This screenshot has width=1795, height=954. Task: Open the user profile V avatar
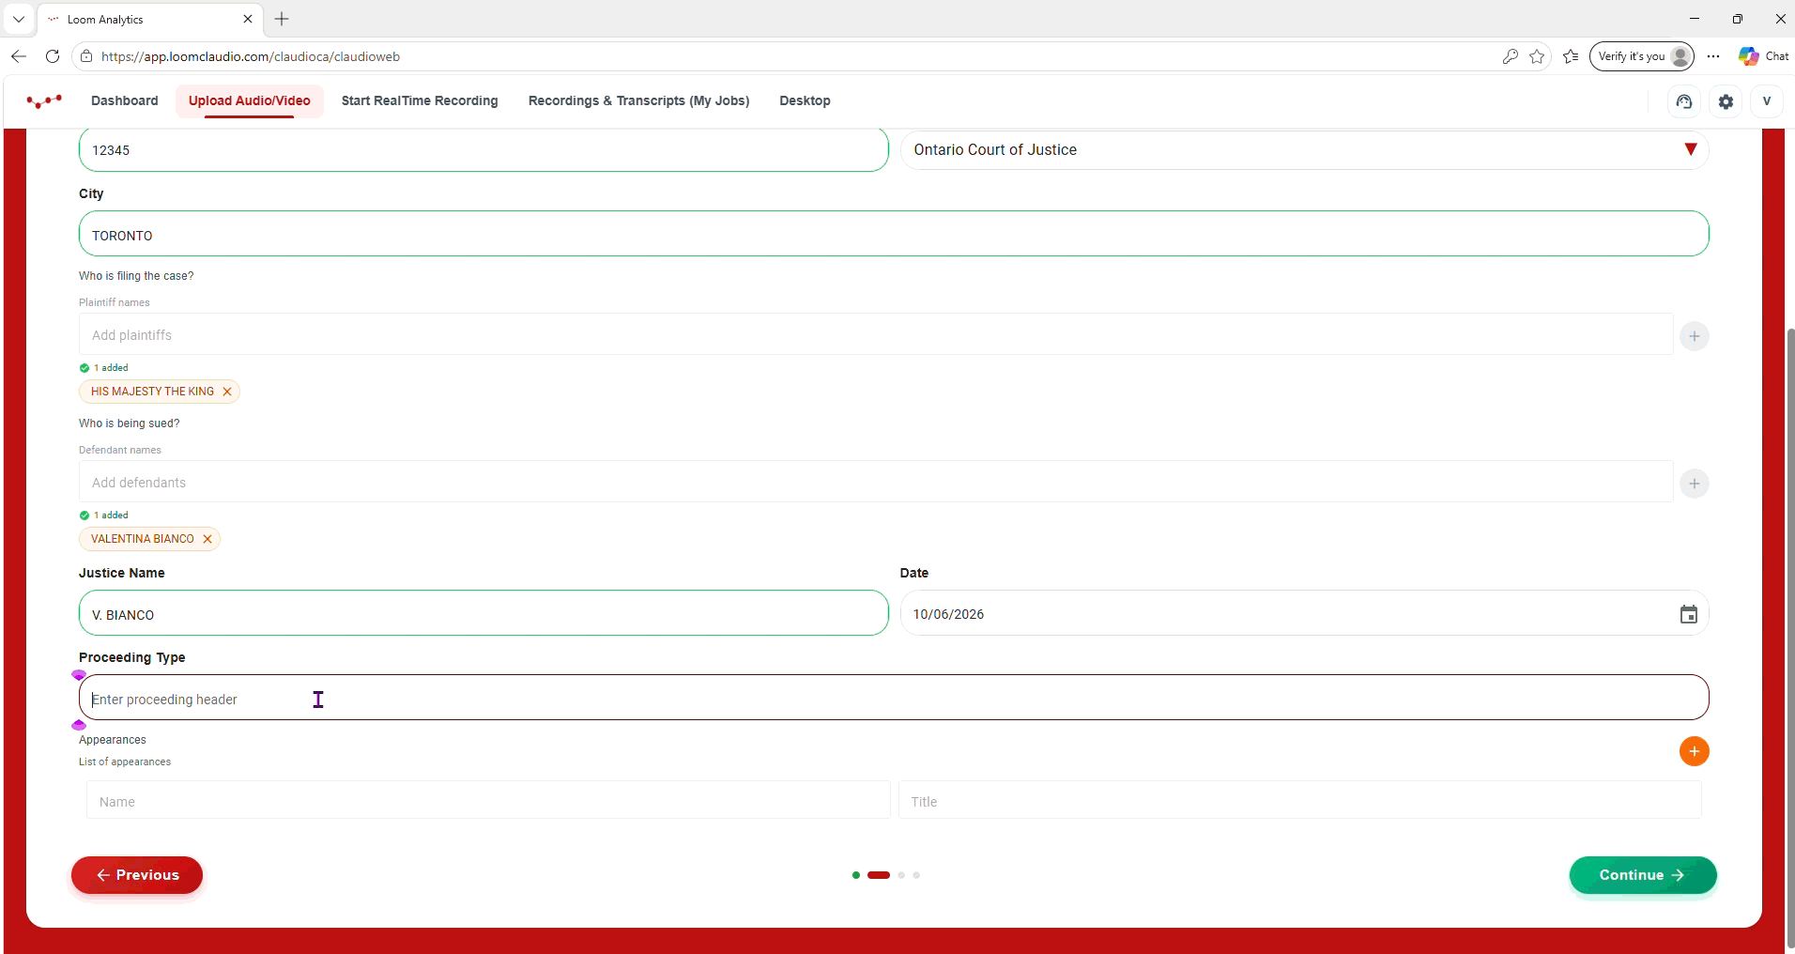click(1766, 101)
